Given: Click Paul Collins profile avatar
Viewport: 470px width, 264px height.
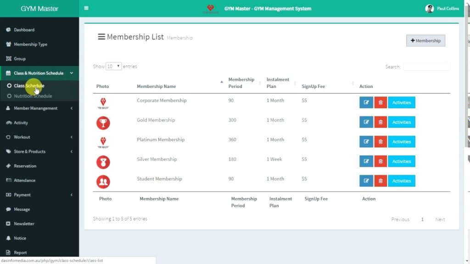Looking at the screenshot, I should pyautogui.click(x=429, y=8).
